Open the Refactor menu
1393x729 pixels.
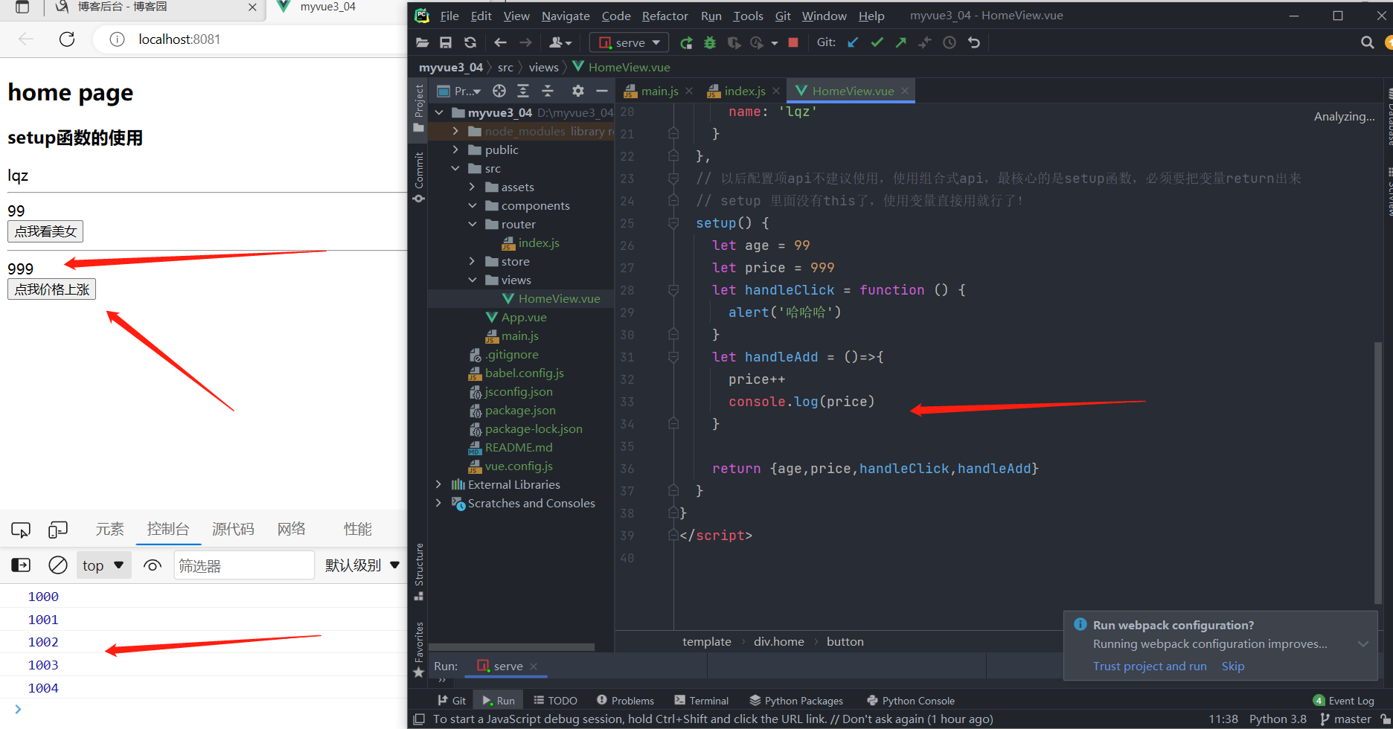coord(665,16)
